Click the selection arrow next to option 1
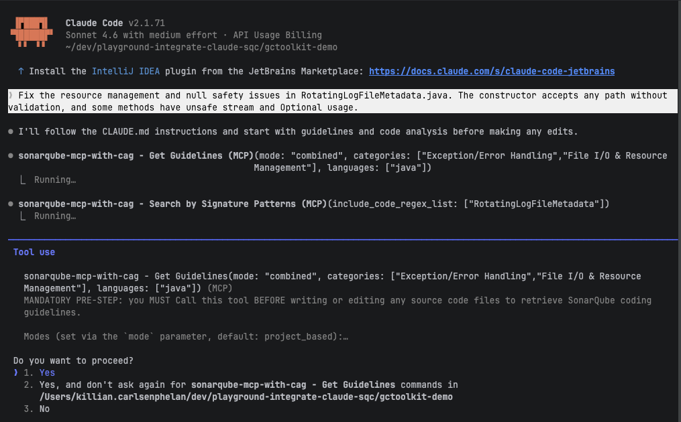 click(15, 372)
